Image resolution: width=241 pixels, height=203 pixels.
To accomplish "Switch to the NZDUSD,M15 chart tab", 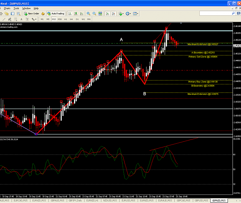I will click(x=110, y=201).
